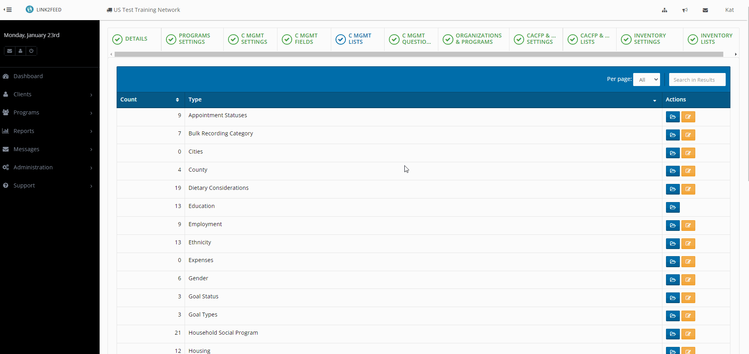
Task: Click the edit icon for Gender row
Action: click(x=688, y=280)
